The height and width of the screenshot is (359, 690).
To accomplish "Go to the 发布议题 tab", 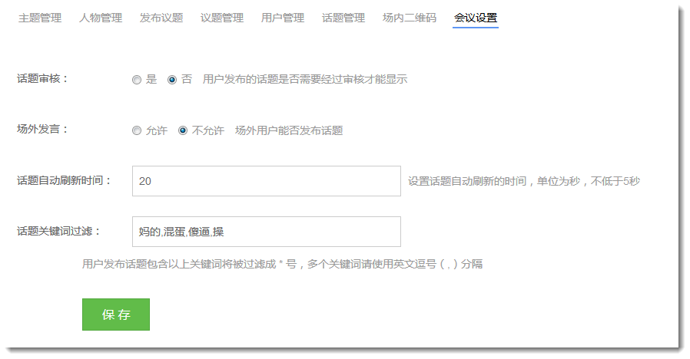I will [161, 18].
